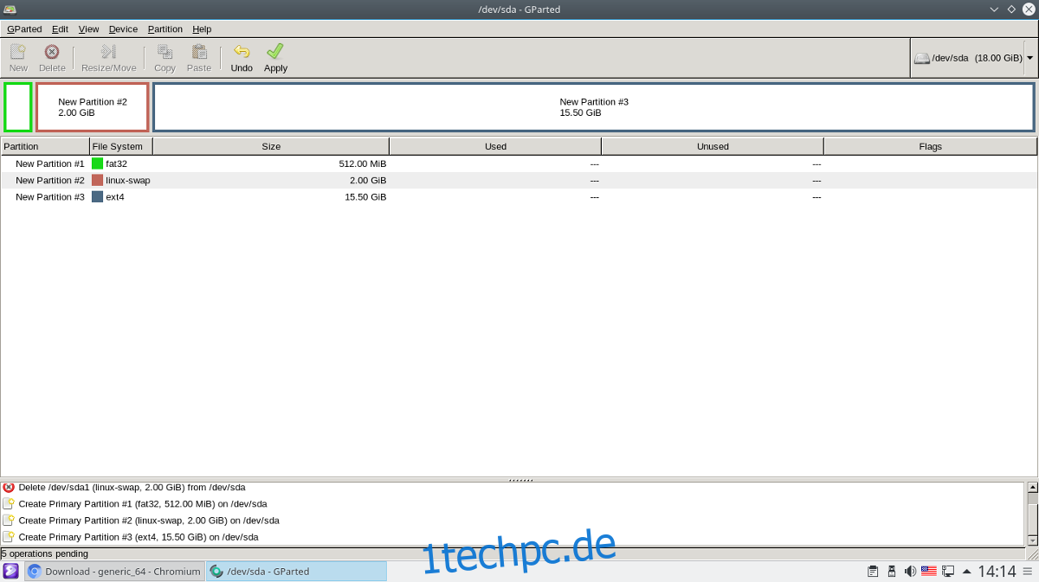Click the blue ext4 color swatch
This screenshot has width=1039, height=582.
tap(97, 197)
